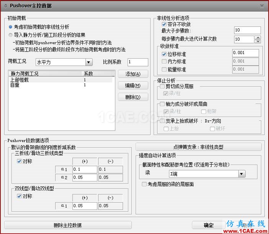Click the 添加(A) button
Viewport: 269px width, 234px height.
[133, 74]
